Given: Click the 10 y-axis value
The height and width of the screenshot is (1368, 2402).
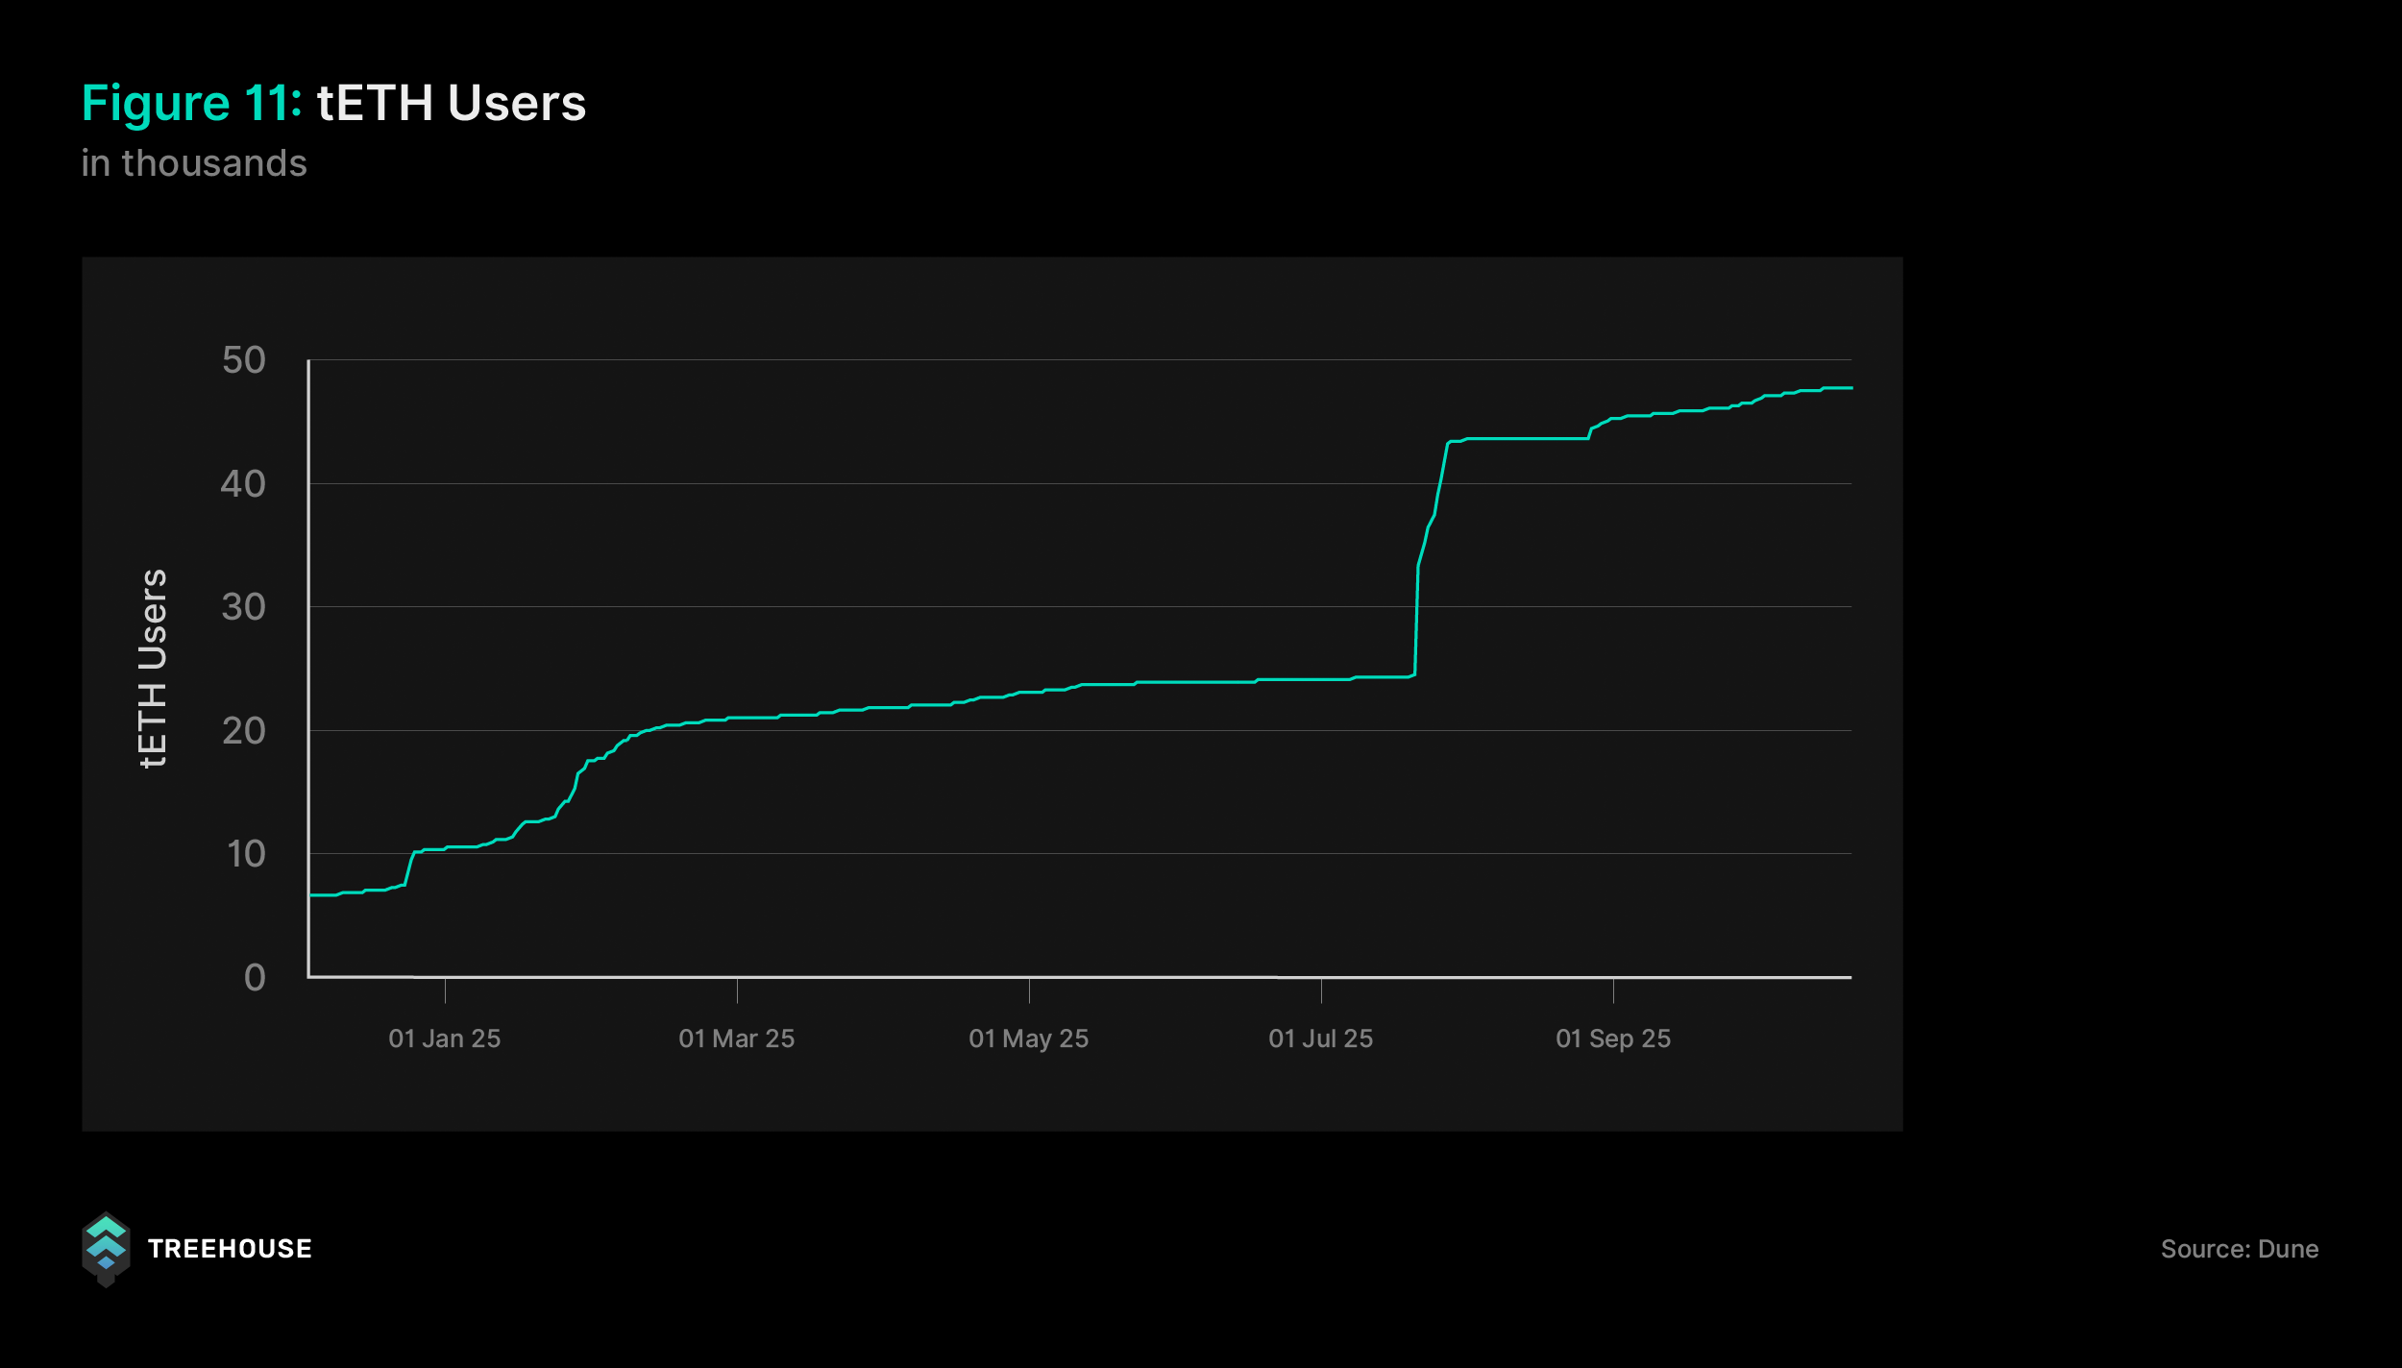Looking at the screenshot, I should pos(246,854).
